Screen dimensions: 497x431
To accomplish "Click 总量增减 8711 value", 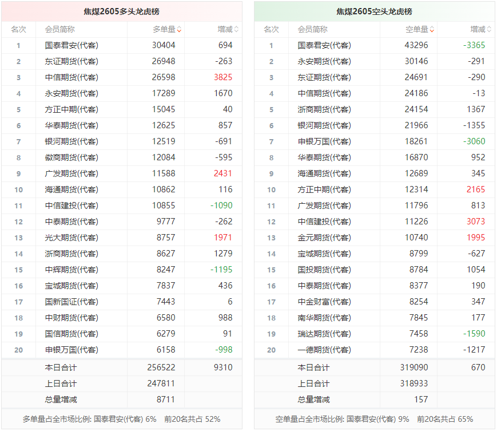I will click(166, 400).
